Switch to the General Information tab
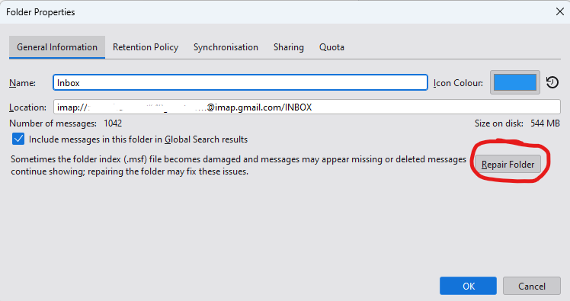 57,47
